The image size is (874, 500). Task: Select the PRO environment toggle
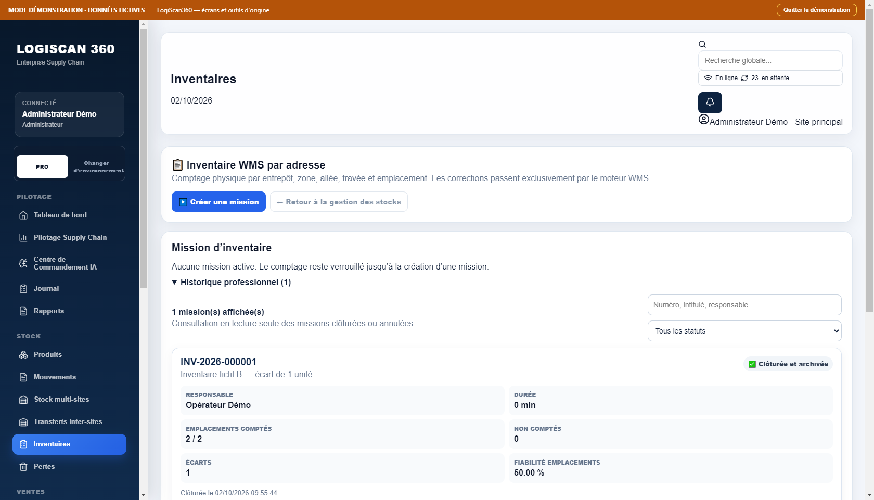42,166
